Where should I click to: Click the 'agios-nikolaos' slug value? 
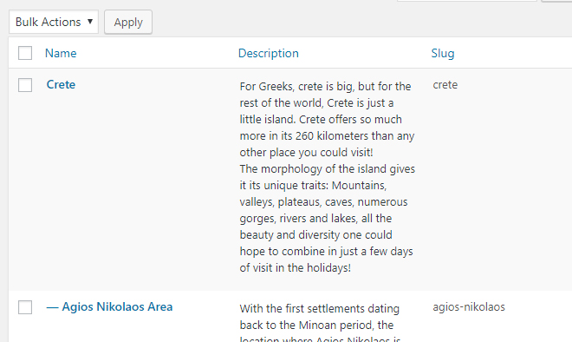coord(469,307)
